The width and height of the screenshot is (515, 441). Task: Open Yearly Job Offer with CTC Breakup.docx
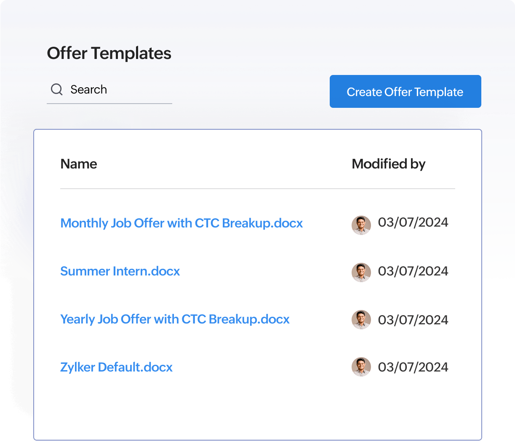pos(175,319)
